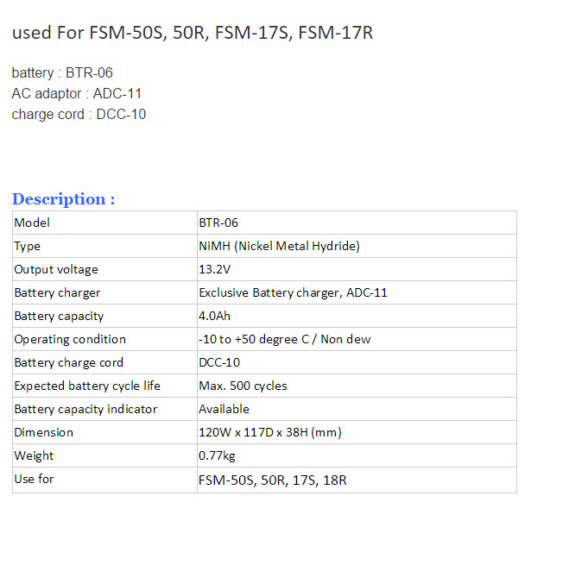Click the 'NiMH (Nickel Metal Hydride)' cell
The image size is (569, 565).
pyautogui.click(x=279, y=246)
